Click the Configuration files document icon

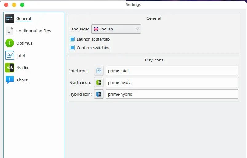[10, 31]
